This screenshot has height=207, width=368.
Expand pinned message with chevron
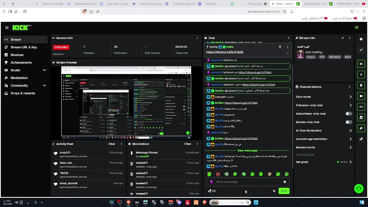click(x=287, y=53)
